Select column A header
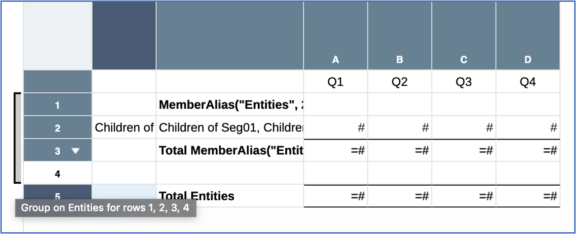Image resolution: width=576 pixels, height=234 pixels. pyautogui.click(x=335, y=59)
